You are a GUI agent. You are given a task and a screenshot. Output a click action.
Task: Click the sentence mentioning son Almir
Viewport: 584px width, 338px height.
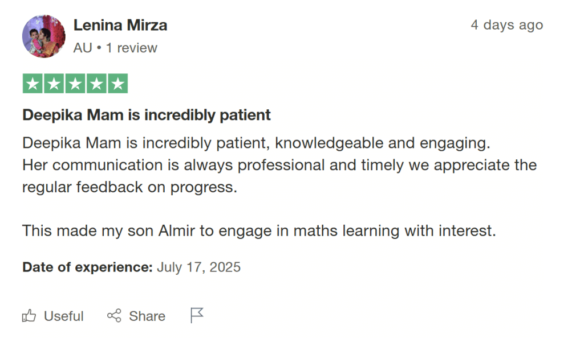click(x=258, y=231)
